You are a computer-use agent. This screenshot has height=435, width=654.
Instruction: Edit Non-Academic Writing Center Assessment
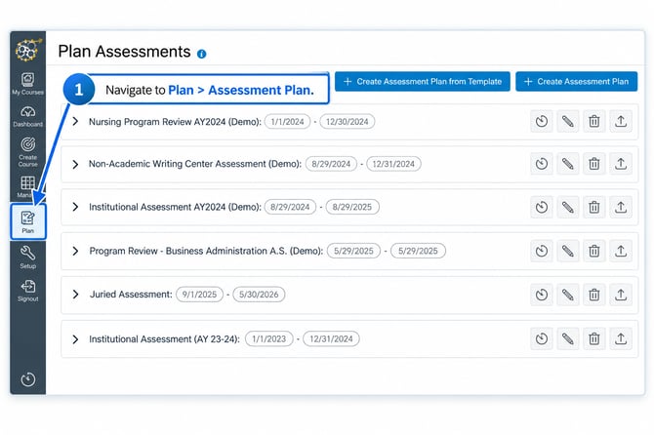click(x=568, y=164)
